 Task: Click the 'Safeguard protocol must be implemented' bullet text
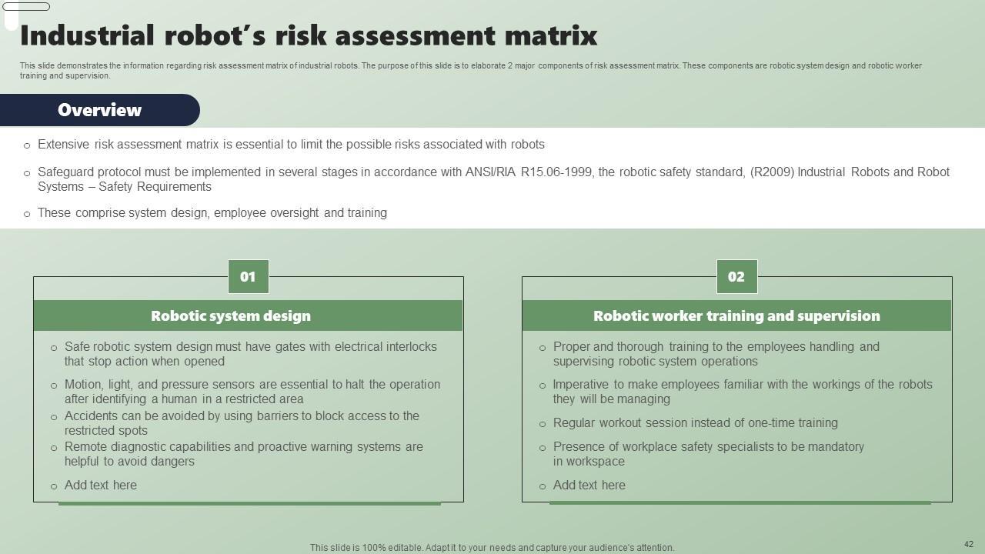point(493,179)
